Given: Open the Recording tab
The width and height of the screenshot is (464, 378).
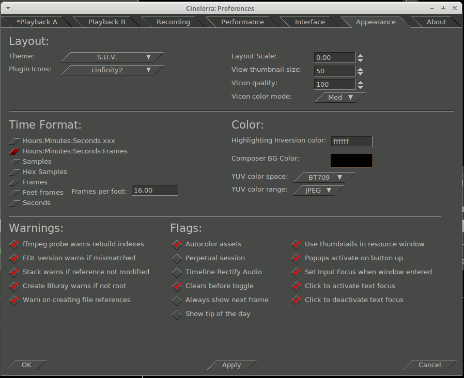Looking at the screenshot, I should 173,22.
